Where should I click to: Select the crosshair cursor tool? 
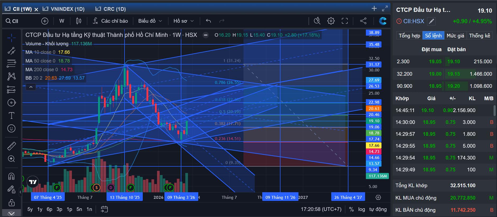point(11,38)
